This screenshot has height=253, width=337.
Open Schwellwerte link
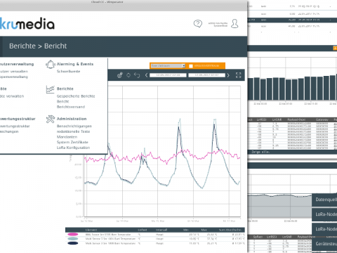[69, 71]
